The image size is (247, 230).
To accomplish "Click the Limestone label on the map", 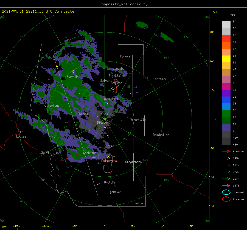I will point(52,106).
